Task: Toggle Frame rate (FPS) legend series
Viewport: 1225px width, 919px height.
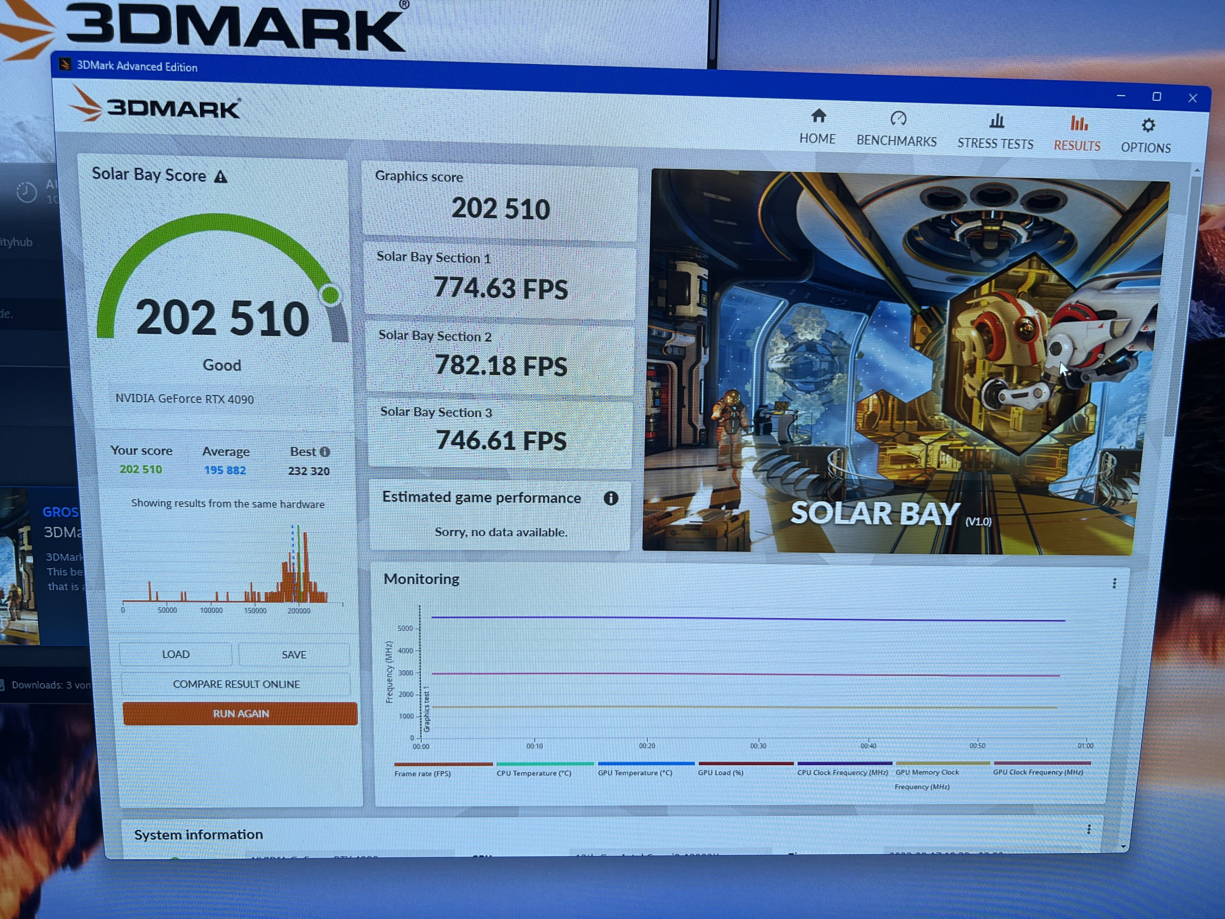Action: (423, 773)
